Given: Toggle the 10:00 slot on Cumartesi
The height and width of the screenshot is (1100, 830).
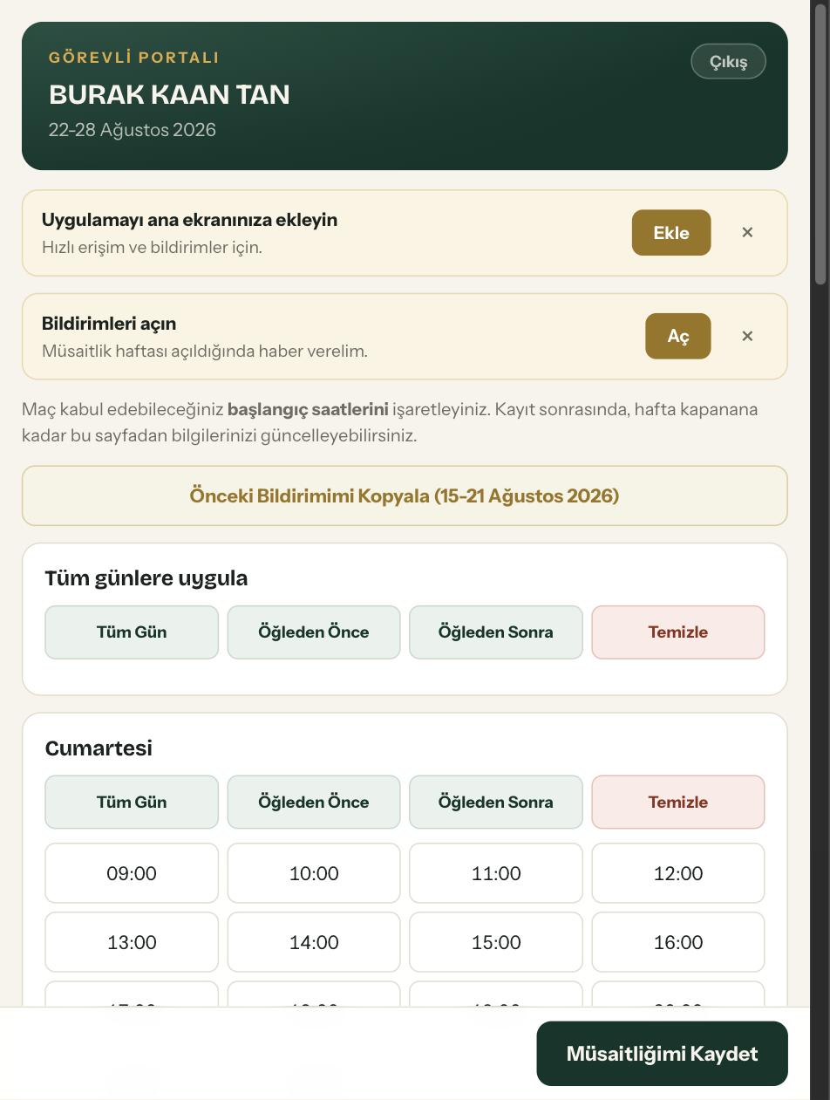Looking at the screenshot, I should pos(314,873).
